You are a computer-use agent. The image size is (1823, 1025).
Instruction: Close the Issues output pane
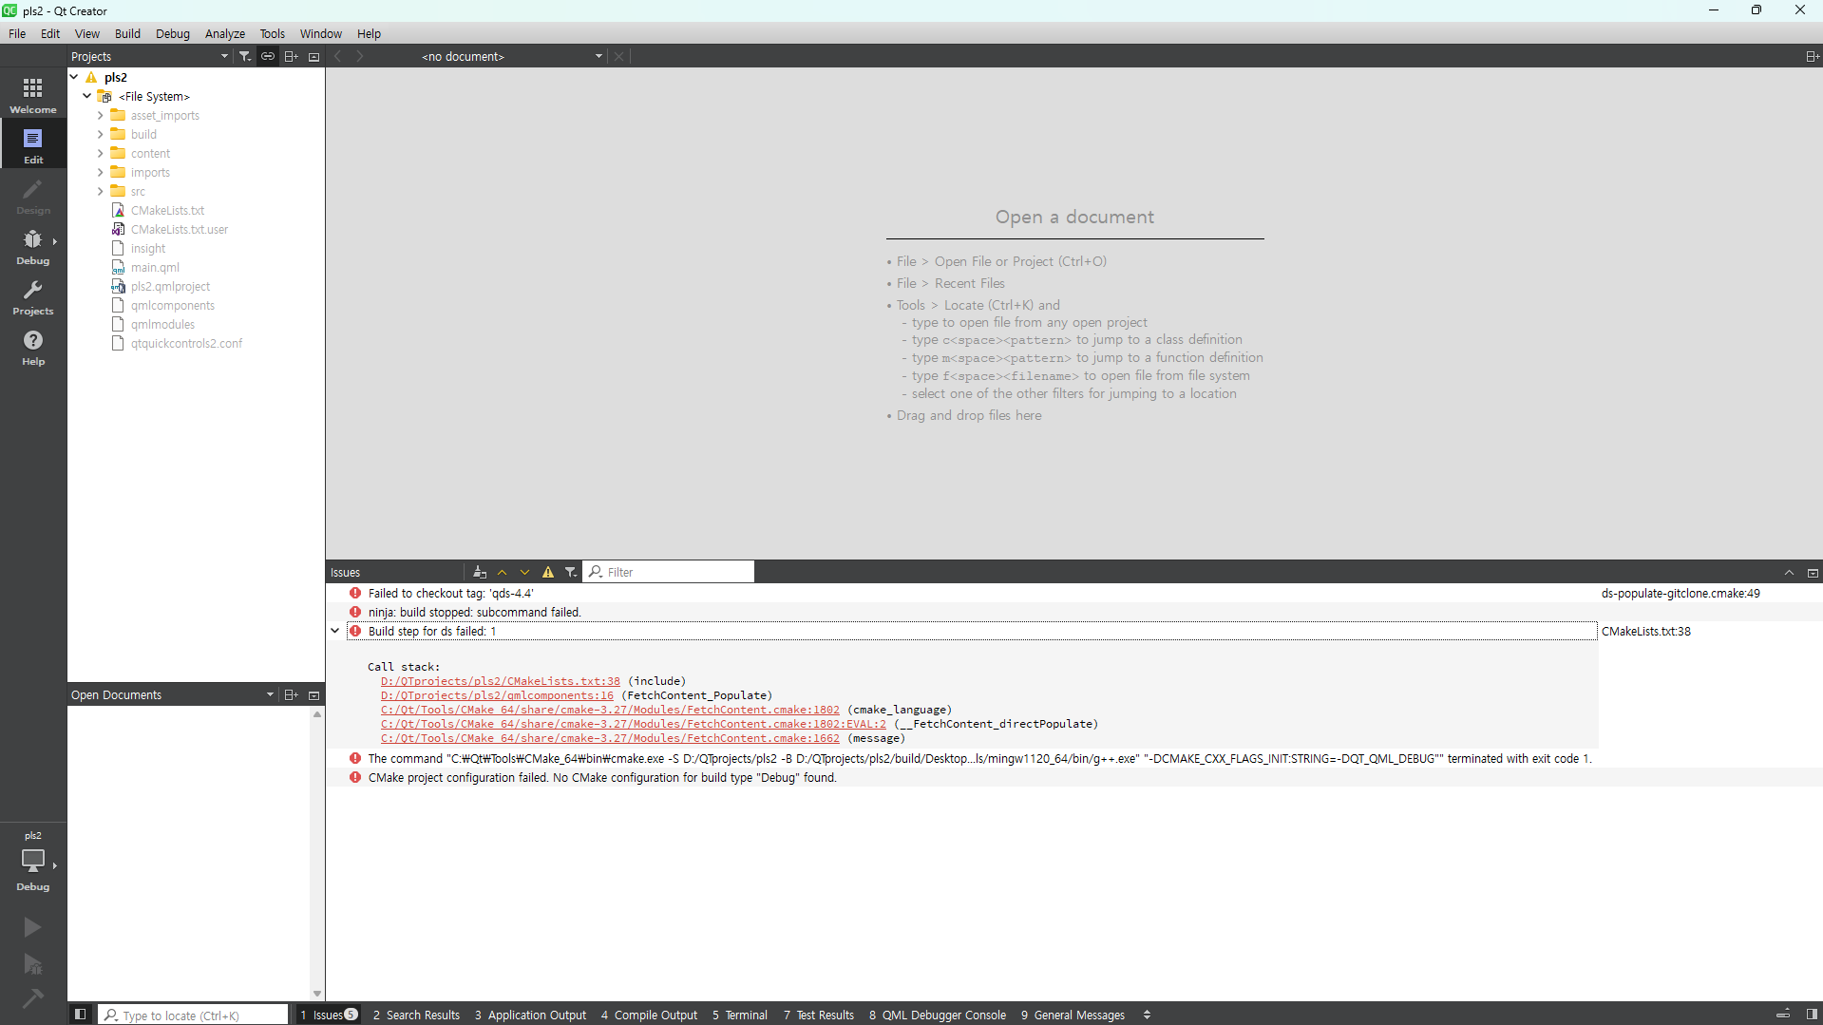click(x=1813, y=572)
